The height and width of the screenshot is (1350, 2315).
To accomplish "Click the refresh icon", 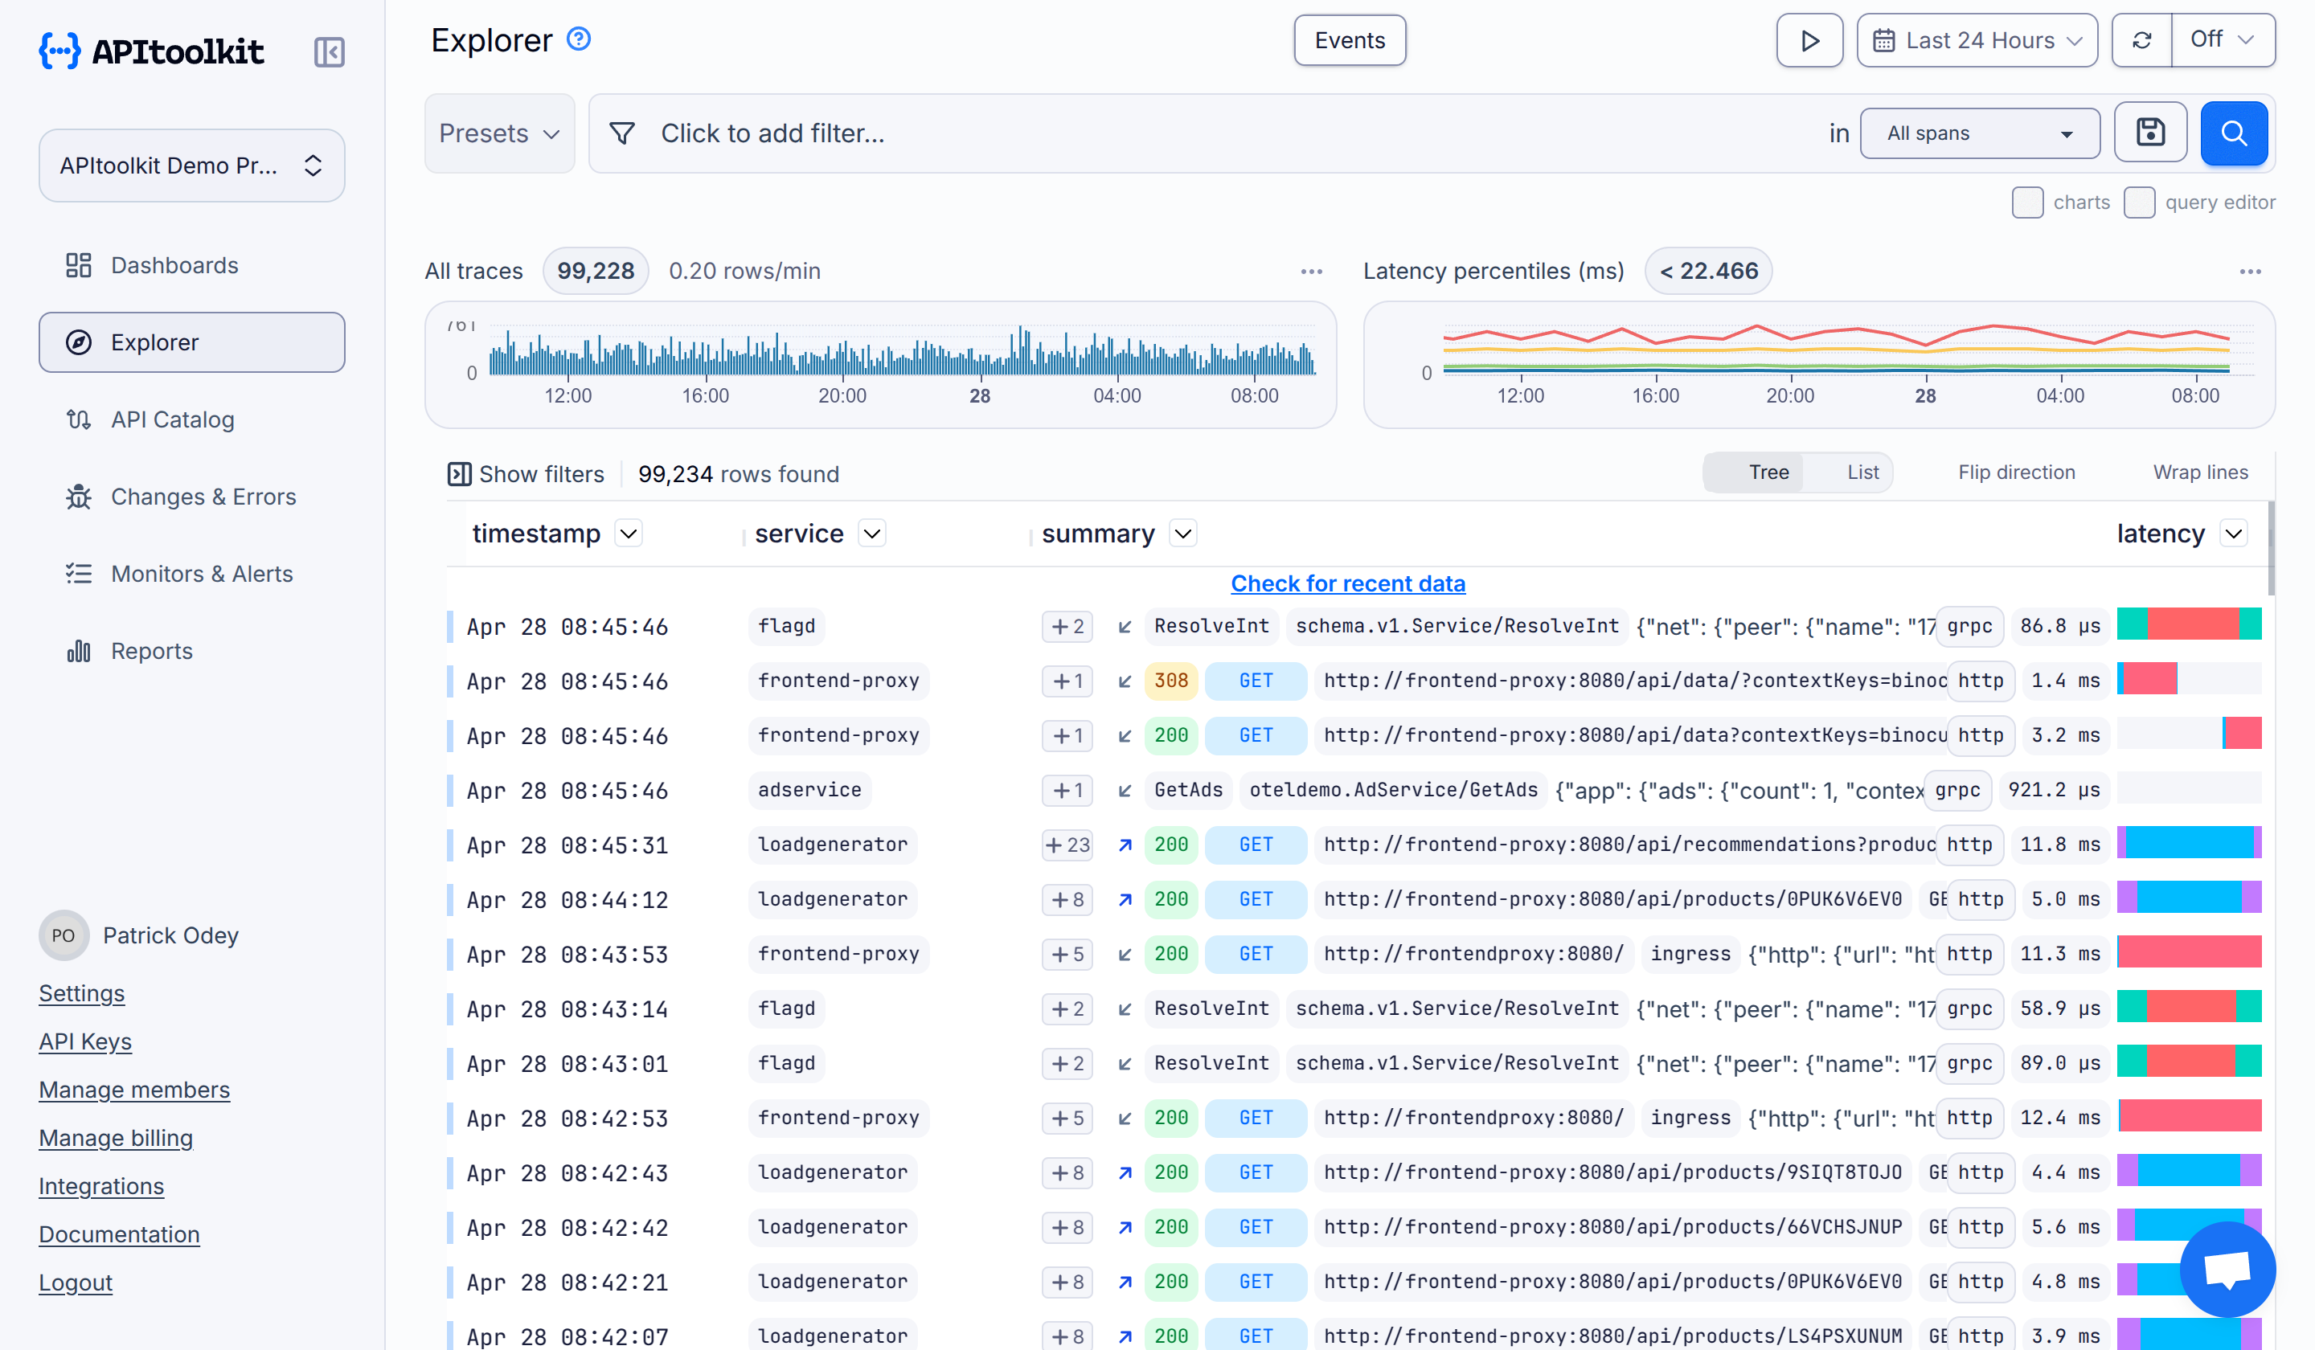I will [x=2141, y=40].
